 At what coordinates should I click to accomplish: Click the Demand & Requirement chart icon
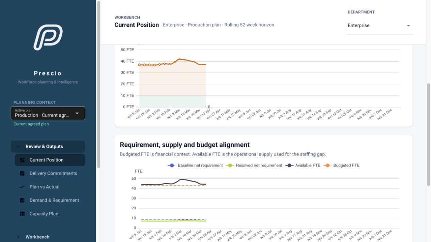pyautogui.click(x=22, y=200)
